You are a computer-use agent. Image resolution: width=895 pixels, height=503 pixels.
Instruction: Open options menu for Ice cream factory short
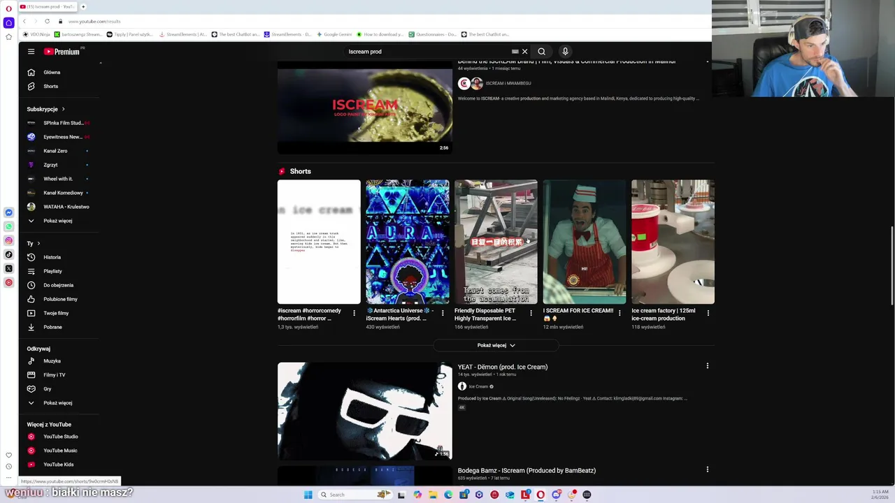pos(708,313)
